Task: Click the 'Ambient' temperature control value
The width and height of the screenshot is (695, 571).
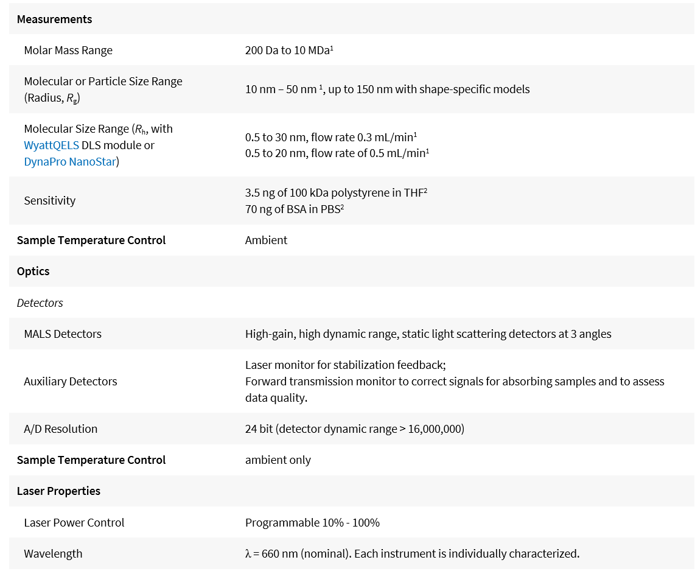Action: point(266,240)
